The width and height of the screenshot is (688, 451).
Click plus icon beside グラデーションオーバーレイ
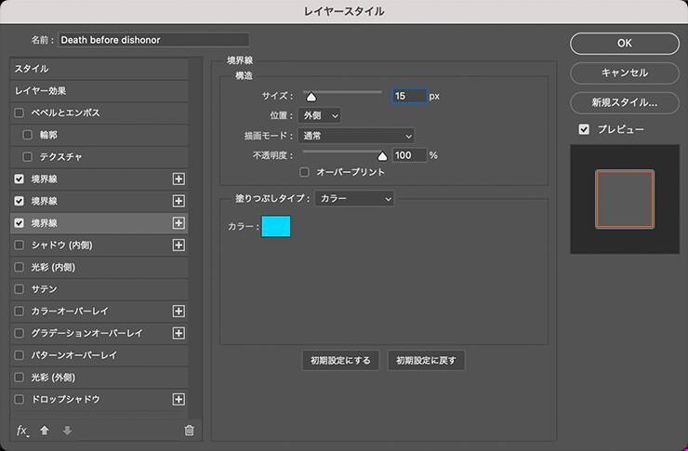(x=179, y=333)
